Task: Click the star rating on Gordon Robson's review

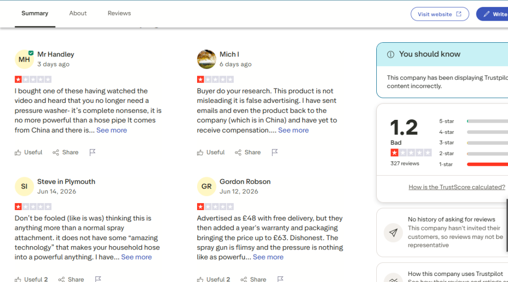Action: (215, 206)
